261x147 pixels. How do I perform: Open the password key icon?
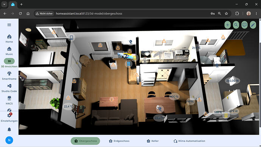click(x=213, y=14)
